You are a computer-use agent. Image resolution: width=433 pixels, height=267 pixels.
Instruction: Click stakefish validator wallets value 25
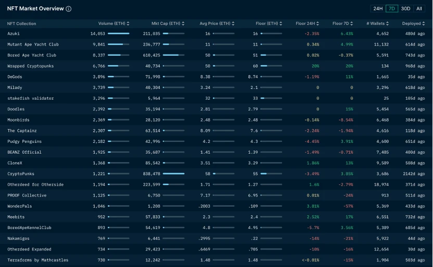[386, 98]
